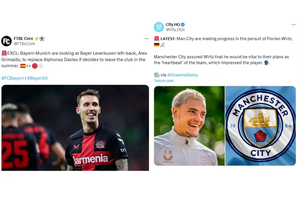This screenshot has height=204, width=305.
Task: Click the @City_HQs handle
Action: pos(175,30)
